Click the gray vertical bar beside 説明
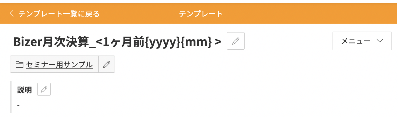 tap(11, 97)
